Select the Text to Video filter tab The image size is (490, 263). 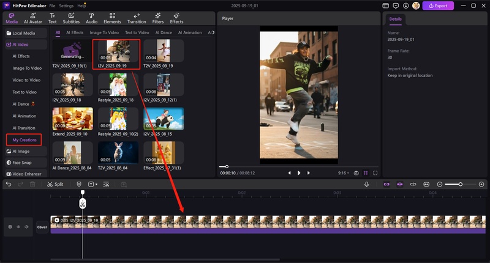point(137,32)
